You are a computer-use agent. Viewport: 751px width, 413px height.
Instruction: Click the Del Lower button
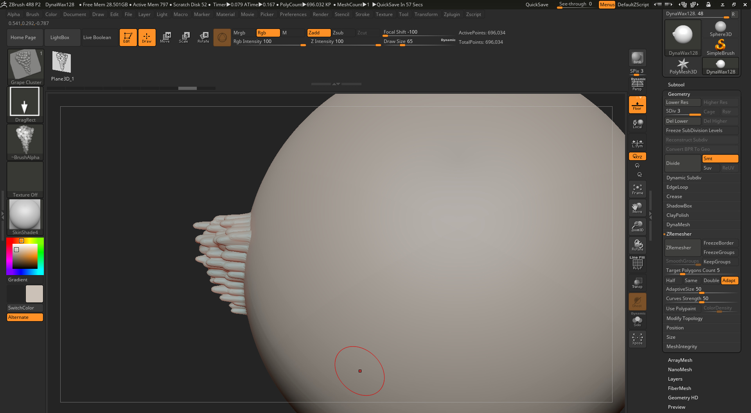683,121
